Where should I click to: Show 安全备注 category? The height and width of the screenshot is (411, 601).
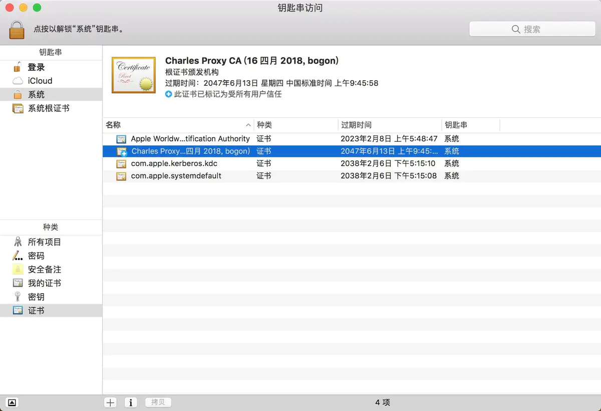(51, 269)
